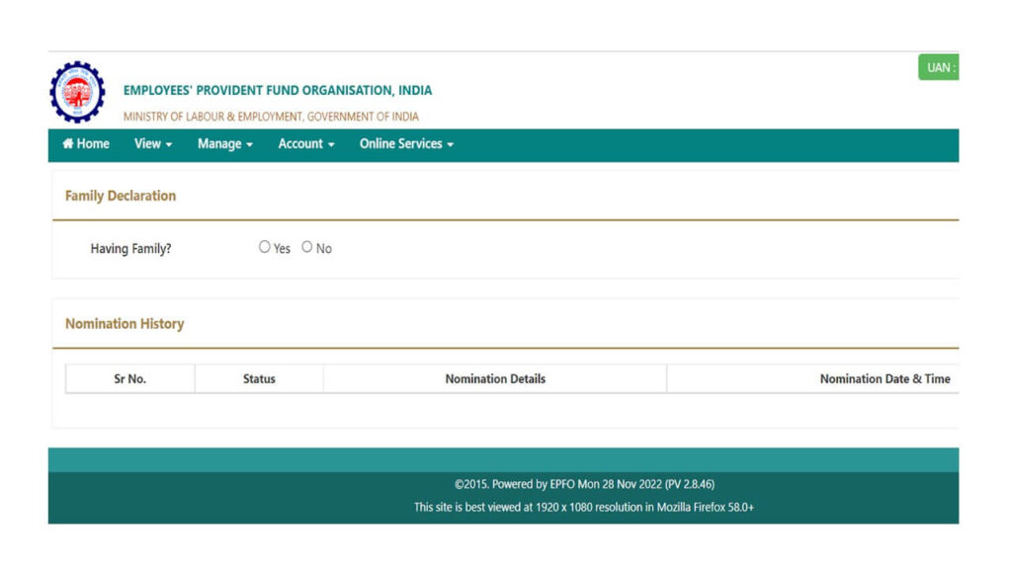Click the green UAN badge
Screen dimensions: 1012x569
coord(938,66)
